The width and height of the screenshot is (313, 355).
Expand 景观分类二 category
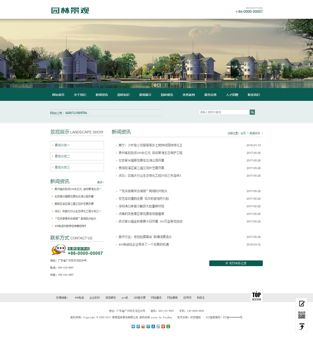pos(77,156)
